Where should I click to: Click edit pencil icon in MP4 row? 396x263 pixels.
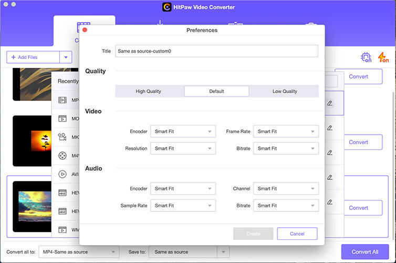click(330, 103)
